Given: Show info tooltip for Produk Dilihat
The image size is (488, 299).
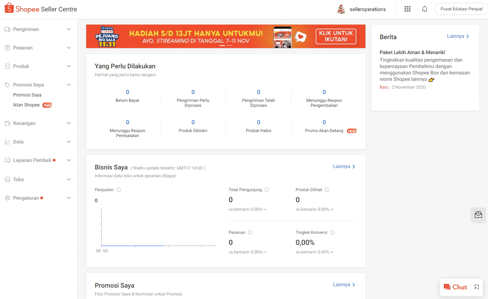Looking at the screenshot, I should click(327, 190).
